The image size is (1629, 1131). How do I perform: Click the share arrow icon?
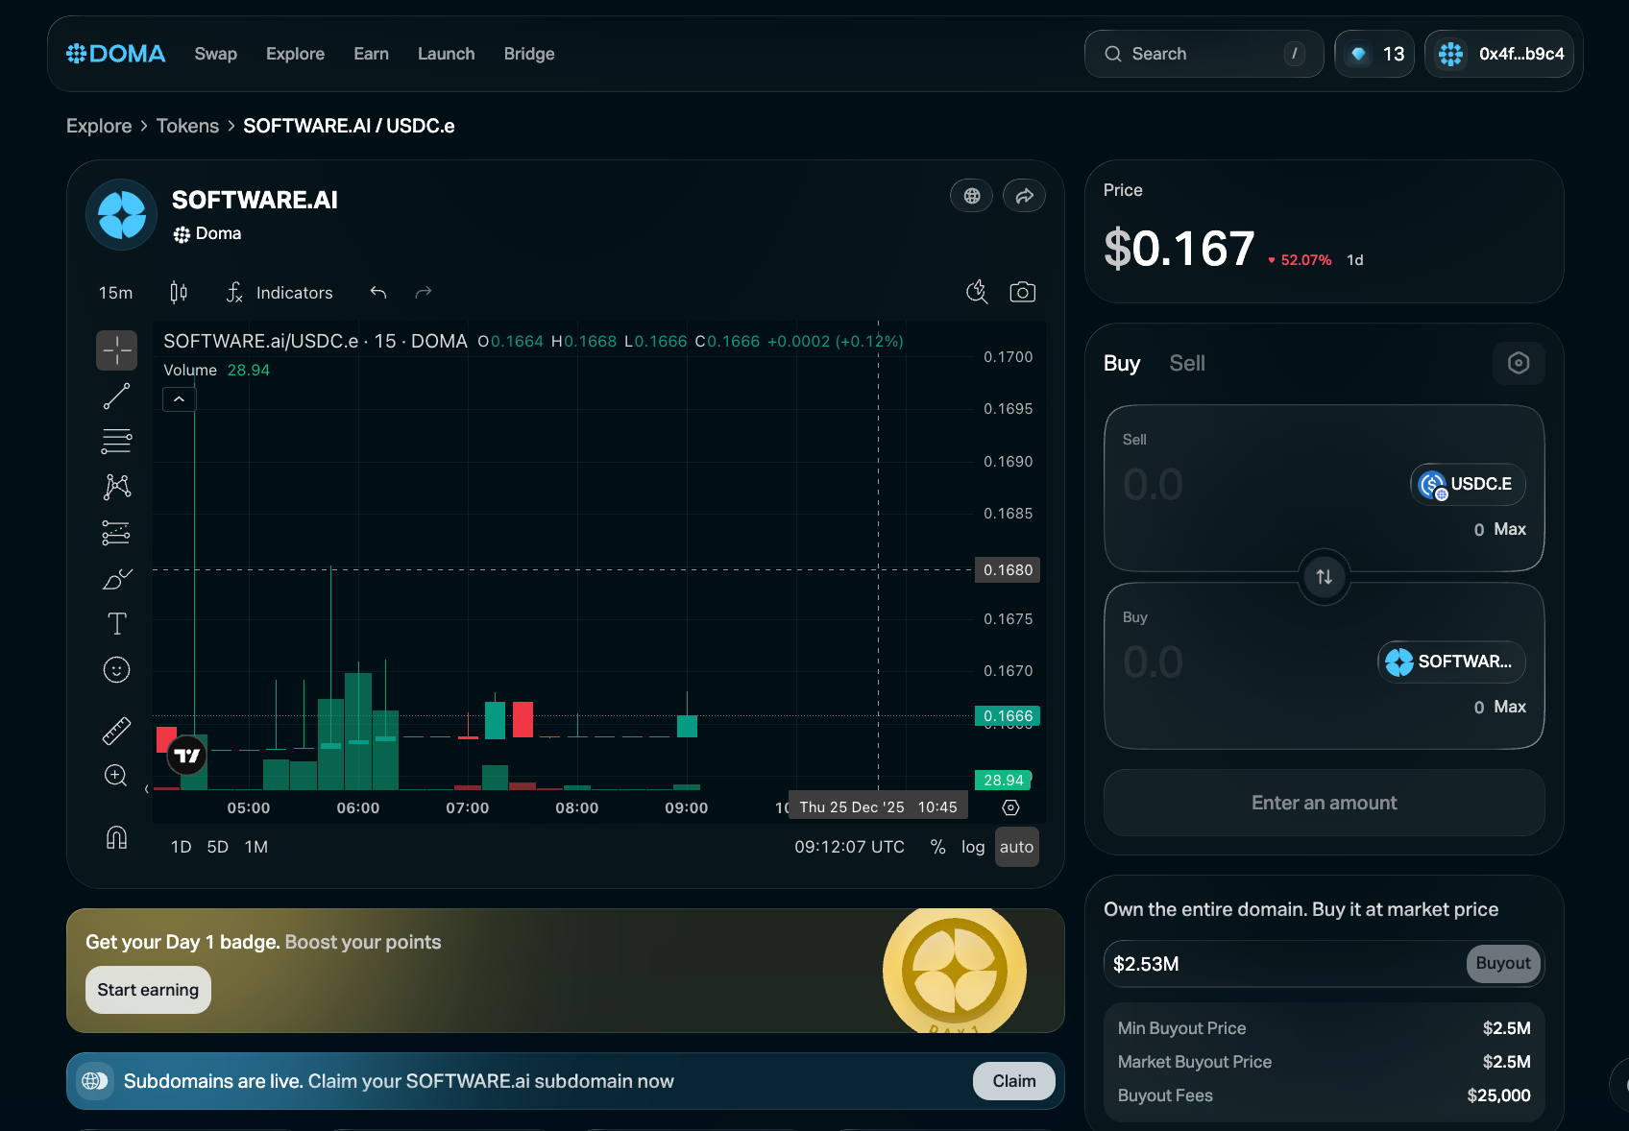[1024, 196]
